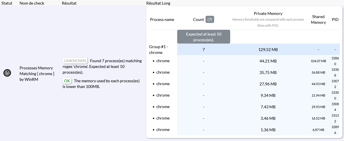Click the Résultat Long column header
The height and width of the screenshot is (141, 344).
coord(158,3)
